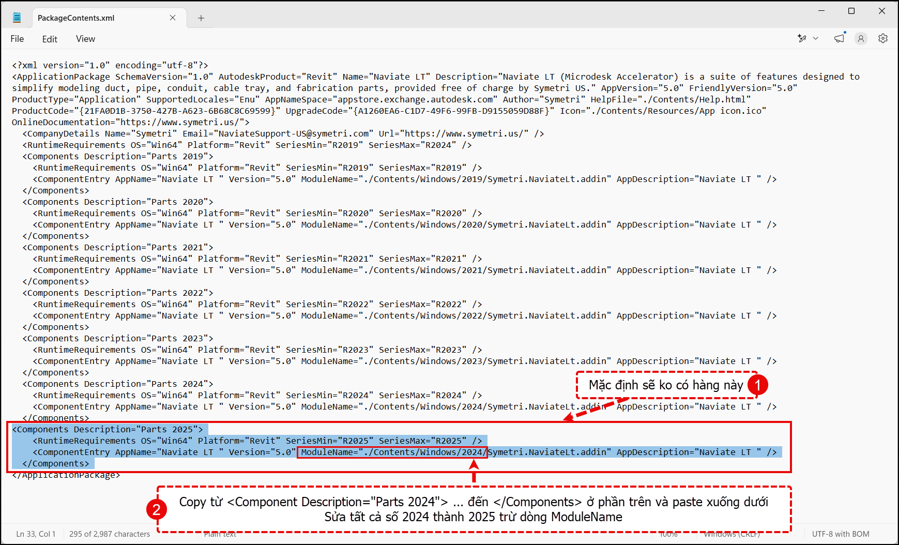Click the line '<Components Description="Parts 2019">'
899x545 pixels.
point(118,156)
